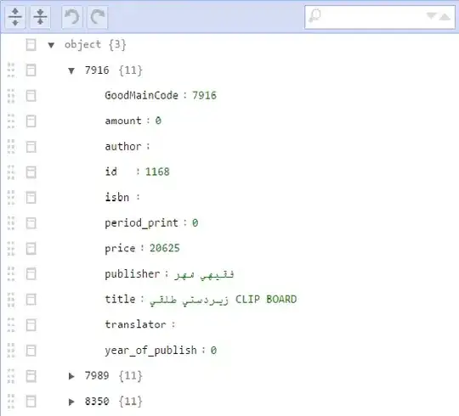Click the period_print value 0
This screenshot has width=459, height=416.
pos(195,223)
